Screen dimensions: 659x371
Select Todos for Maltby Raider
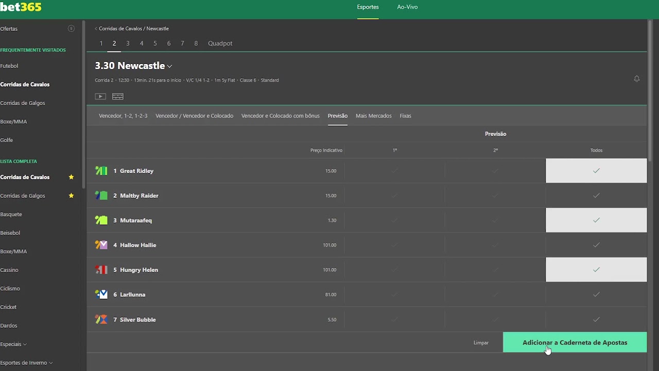(596, 196)
